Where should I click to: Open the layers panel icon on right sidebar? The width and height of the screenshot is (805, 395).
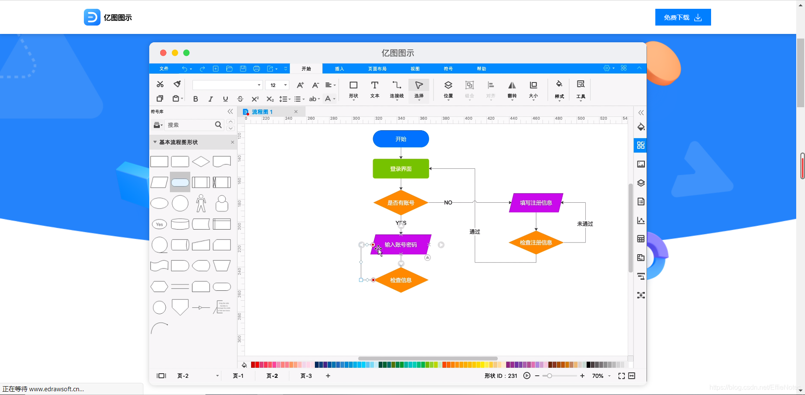(x=641, y=183)
